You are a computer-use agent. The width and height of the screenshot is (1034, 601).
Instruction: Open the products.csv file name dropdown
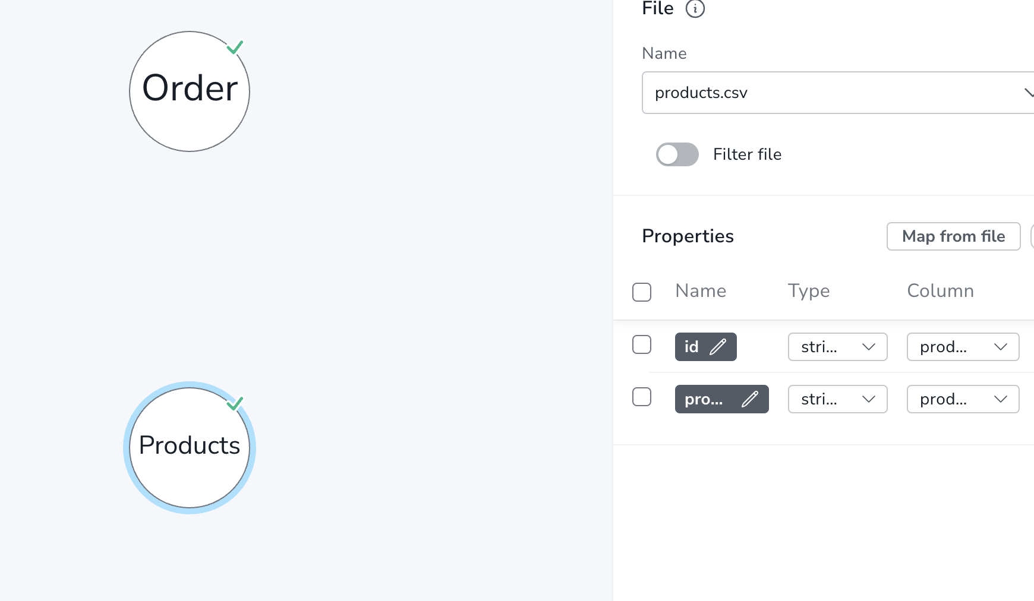tap(838, 93)
